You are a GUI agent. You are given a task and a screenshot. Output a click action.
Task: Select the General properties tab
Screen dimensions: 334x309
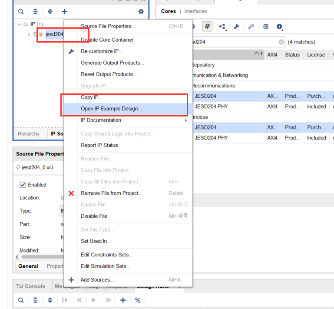(x=28, y=266)
